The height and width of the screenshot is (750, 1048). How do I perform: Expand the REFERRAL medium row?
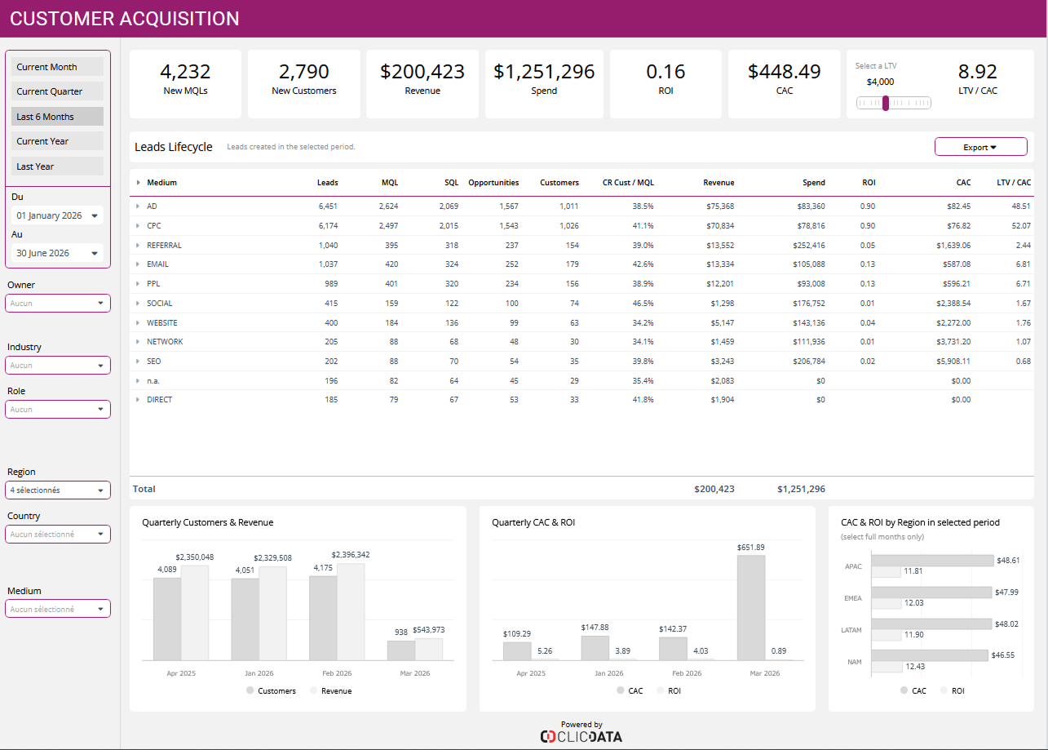139,245
